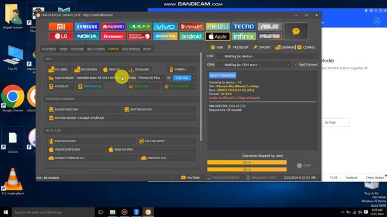Switch to the PROXY tab
Image resolution: width=387 pixels, height=217 pixels.
pos(147,49)
